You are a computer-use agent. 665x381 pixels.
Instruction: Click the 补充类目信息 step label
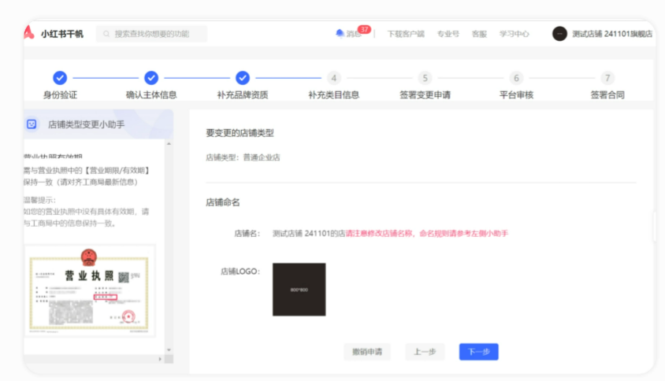tap(334, 95)
